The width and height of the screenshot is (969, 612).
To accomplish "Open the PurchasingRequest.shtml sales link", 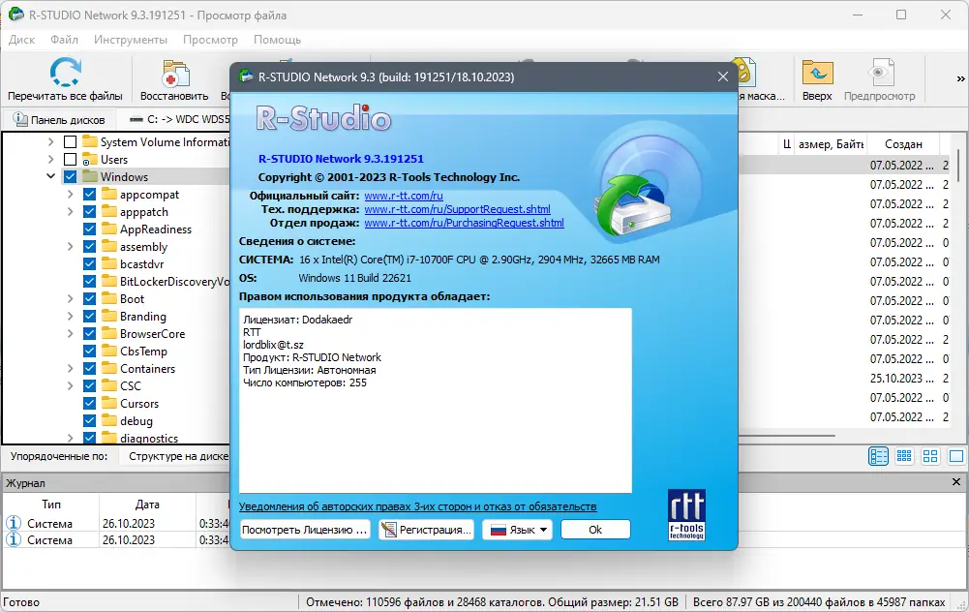I will [x=464, y=223].
